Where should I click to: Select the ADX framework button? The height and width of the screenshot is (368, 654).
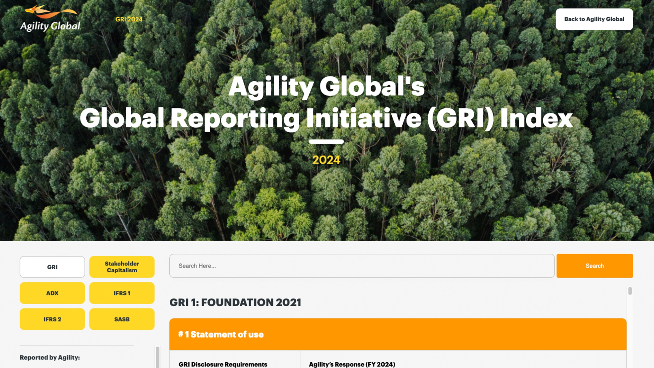pos(52,293)
